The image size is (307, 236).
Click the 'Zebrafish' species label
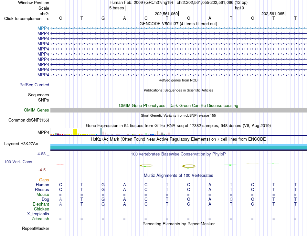pos(40,219)
